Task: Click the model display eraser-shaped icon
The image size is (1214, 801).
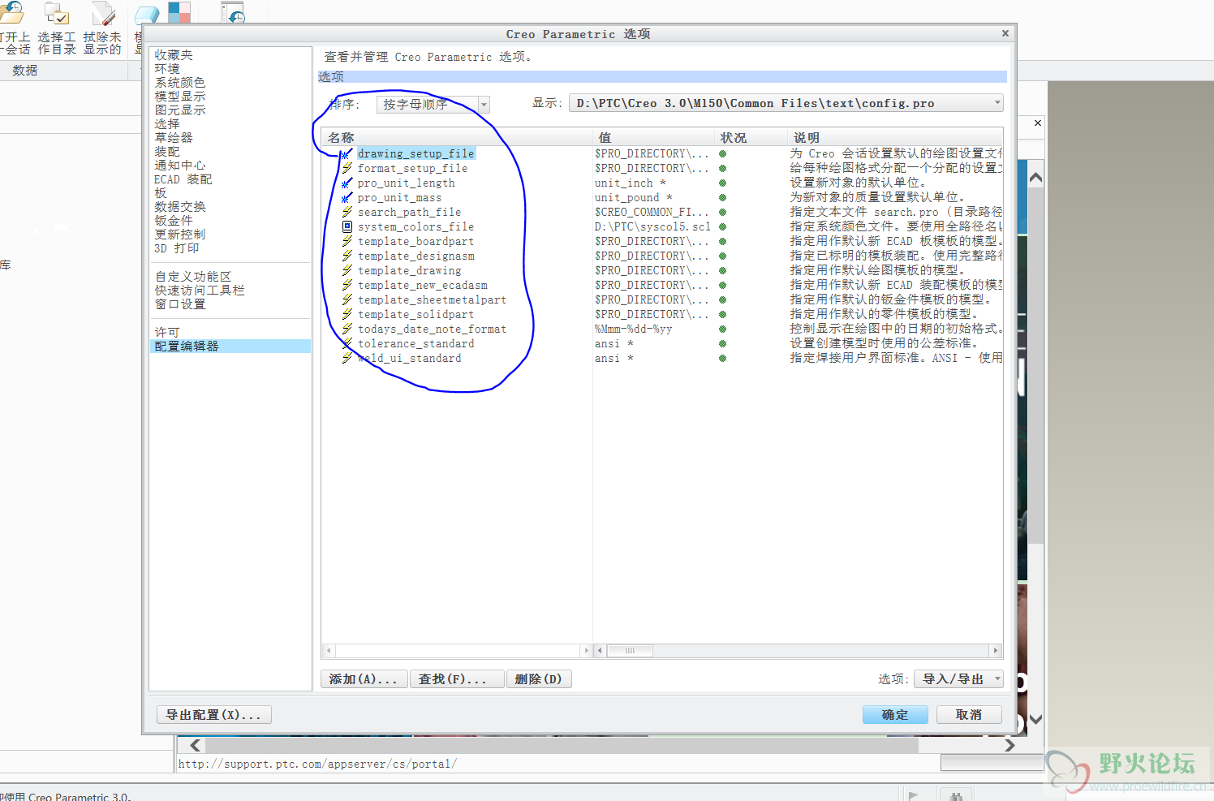Action: 147,15
